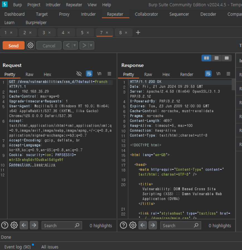Switch to top-bottom split layout icon
The height and width of the screenshot is (250, 242).
(216, 58)
